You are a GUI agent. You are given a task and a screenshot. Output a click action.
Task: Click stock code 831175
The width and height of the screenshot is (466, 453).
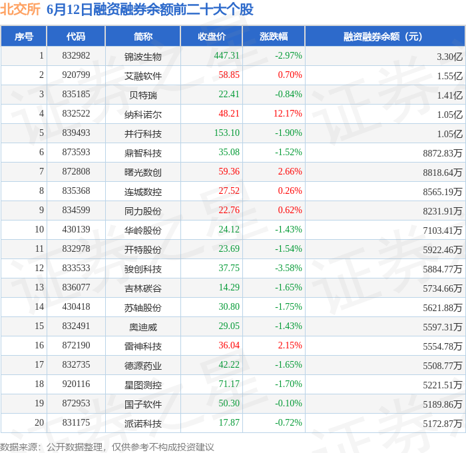[x=76, y=423]
